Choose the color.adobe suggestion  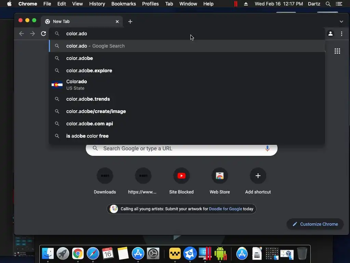[187, 58]
